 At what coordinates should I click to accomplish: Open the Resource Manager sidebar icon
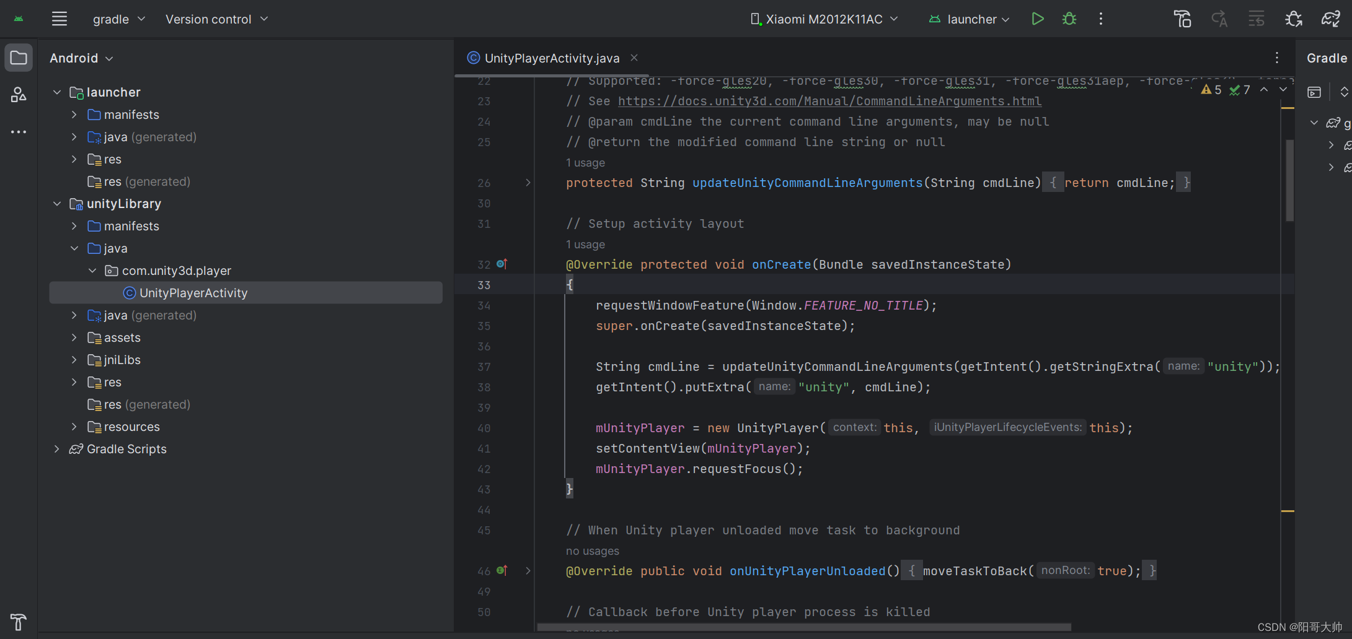pos(19,95)
